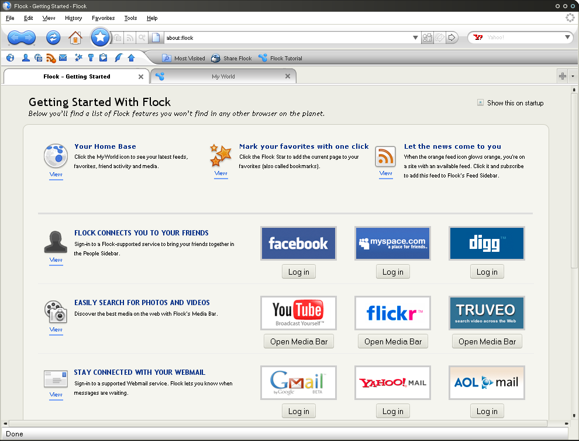Open the Blog Editor feather icon
This screenshot has width=579, height=441.
[x=118, y=57]
